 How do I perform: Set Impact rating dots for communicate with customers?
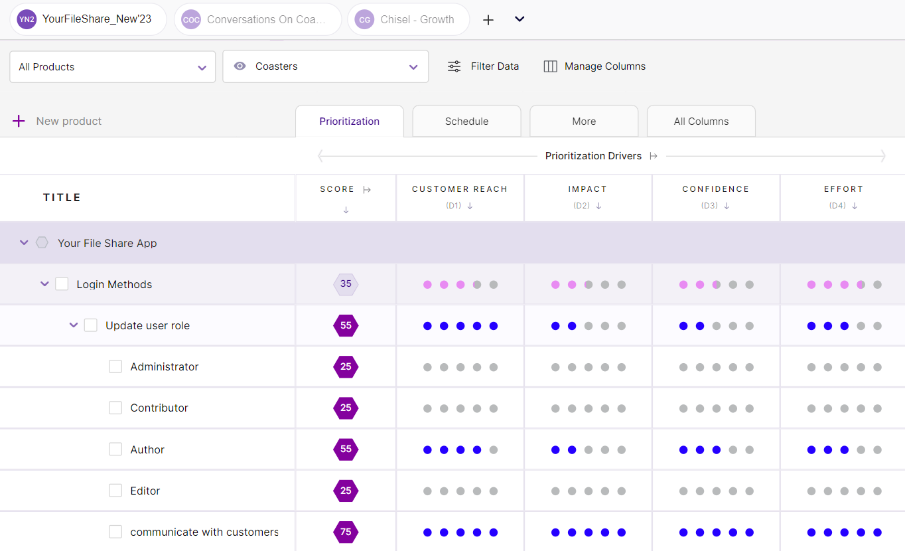(x=588, y=532)
